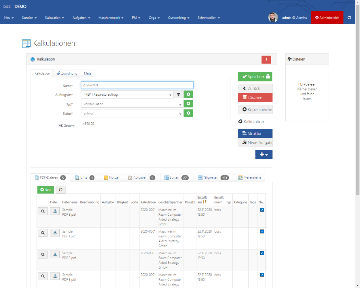Image resolution: width=360 pixels, height=288 pixels.
Task: Sort table by Dateiname column header
Action: click(x=70, y=202)
